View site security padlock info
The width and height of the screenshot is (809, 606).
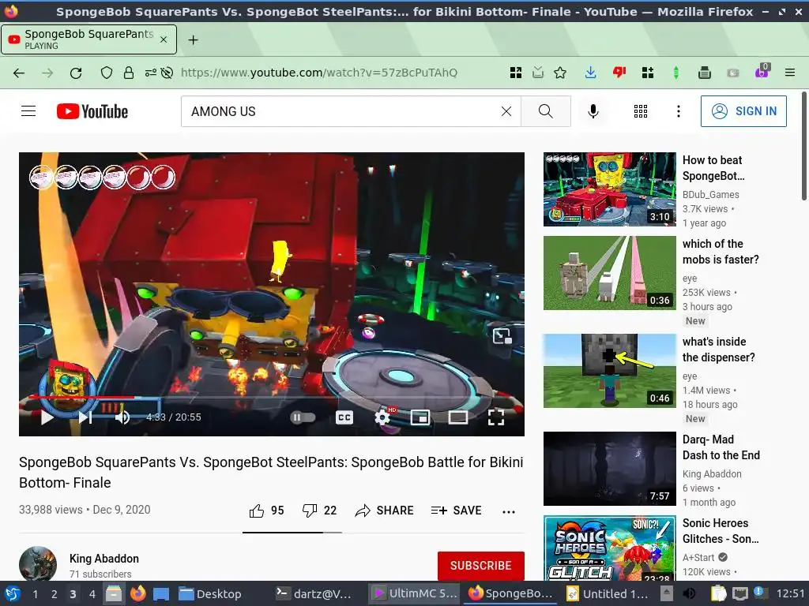(x=129, y=73)
